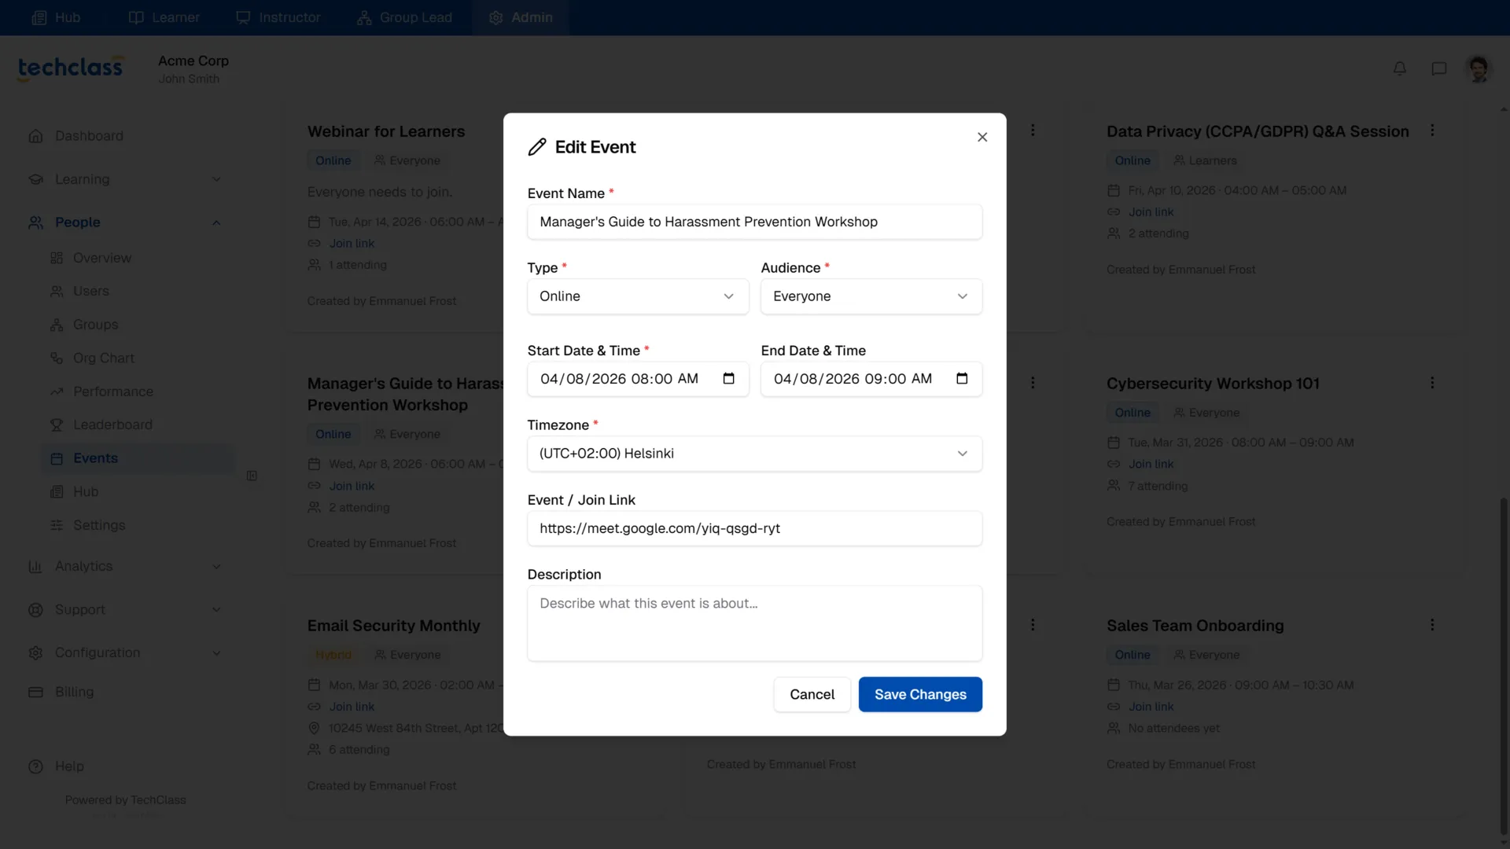Open the Type dropdown showing Online

coord(638,296)
